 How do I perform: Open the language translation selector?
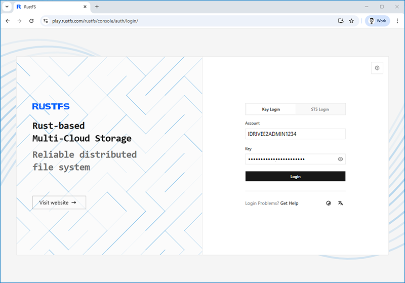click(340, 203)
